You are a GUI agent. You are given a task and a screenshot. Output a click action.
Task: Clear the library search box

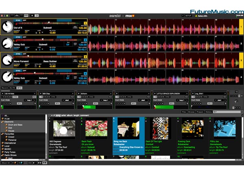tap(242, 112)
